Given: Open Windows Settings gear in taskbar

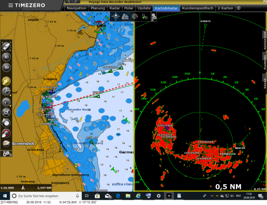Looking at the screenshot, I should coord(158,196).
